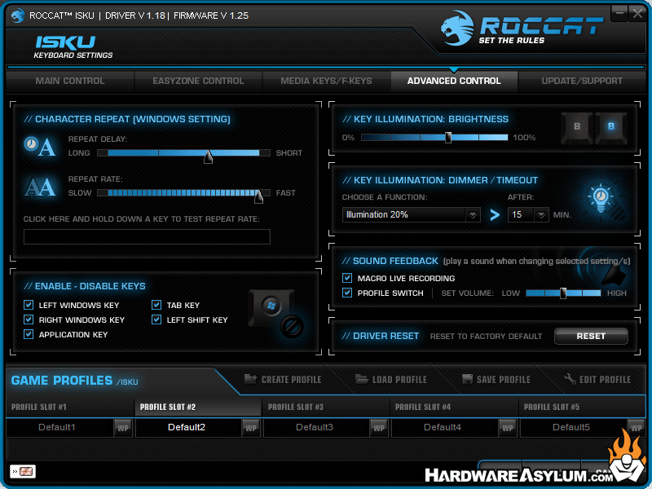Click the Default2 profile name
This screenshot has height=489, width=652.
(187, 427)
